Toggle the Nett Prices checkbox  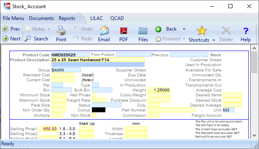click(x=94, y=95)
